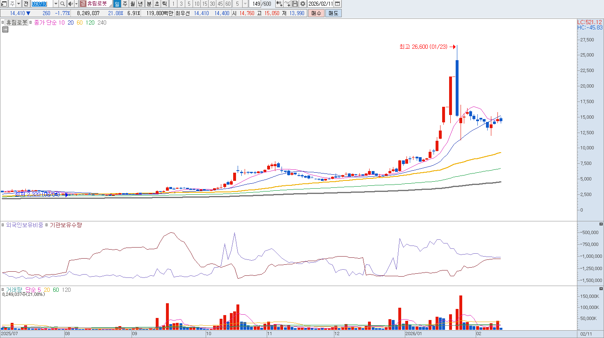Viewport: 604px width, 338px height.
Task: Click the stock search magnifier icon
Action: [62, 4]
